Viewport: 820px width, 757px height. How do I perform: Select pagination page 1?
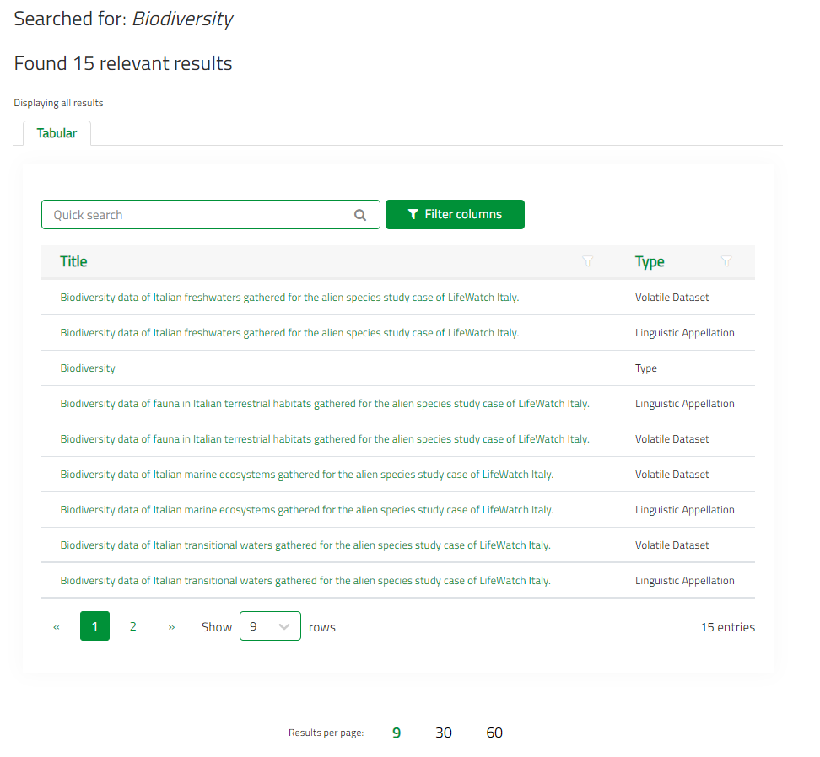click(x=94, y=626)
